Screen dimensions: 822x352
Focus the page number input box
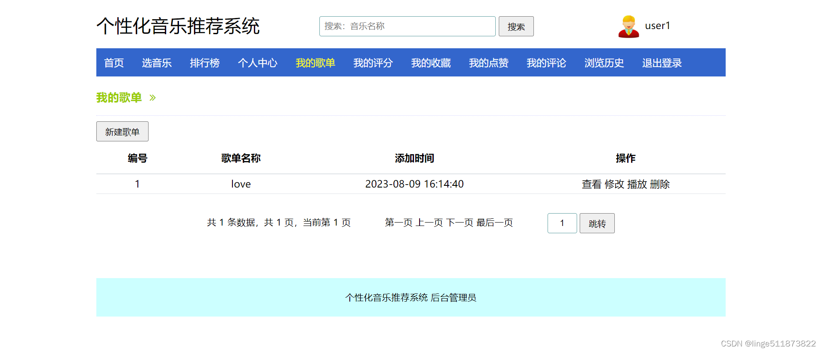pyautogui.click(x=562, y=223)
